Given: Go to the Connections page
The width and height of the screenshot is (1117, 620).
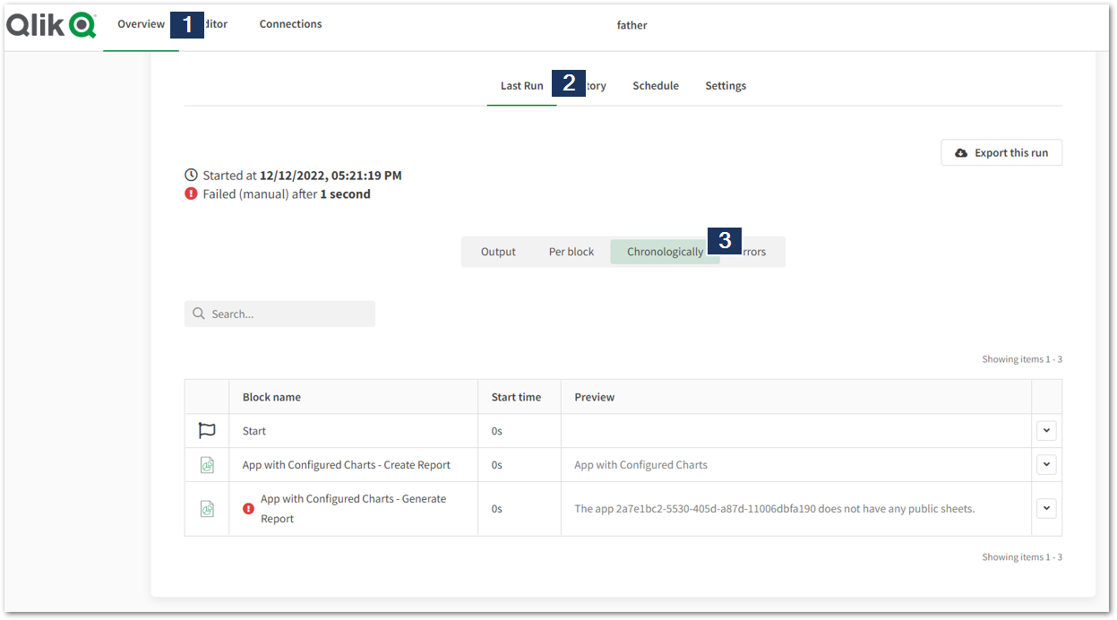Looking at the screenshot, I should (x=290, y=24).
